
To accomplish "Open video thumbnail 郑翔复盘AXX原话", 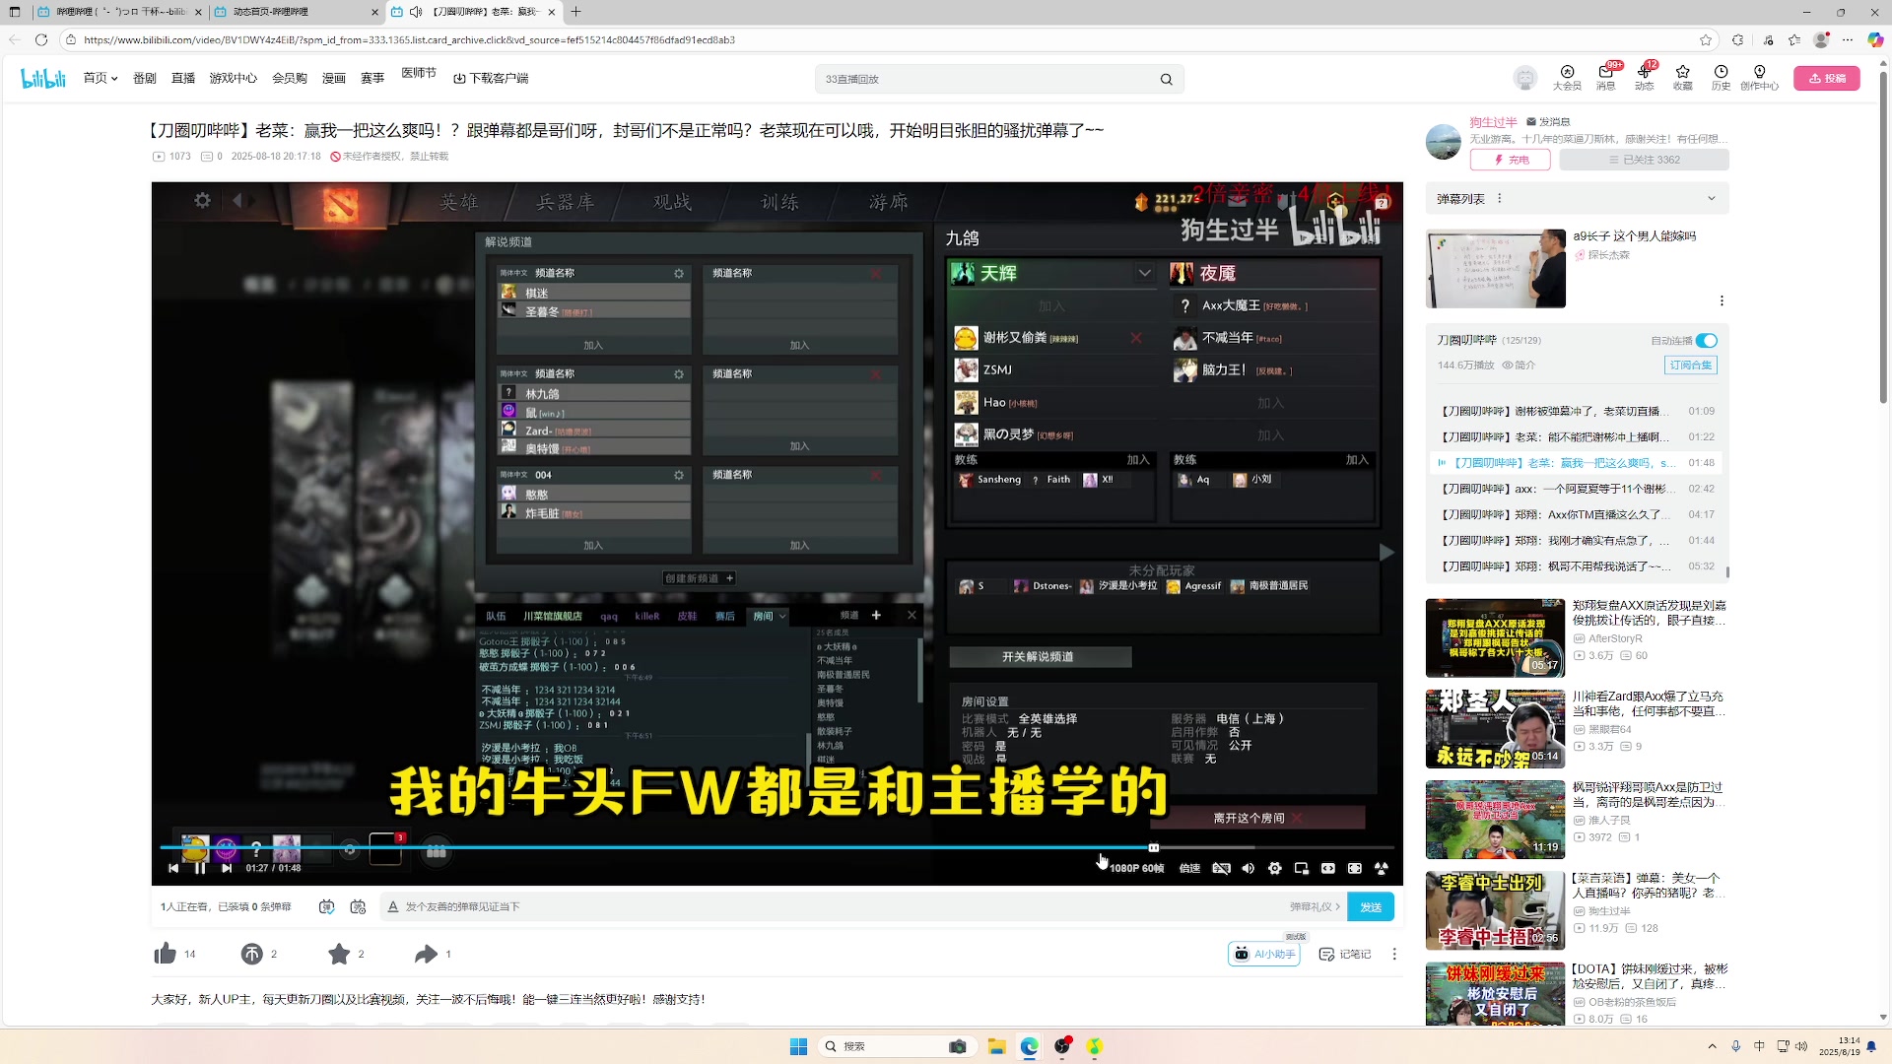I will pyautogui.click(x=1495, y=637).
